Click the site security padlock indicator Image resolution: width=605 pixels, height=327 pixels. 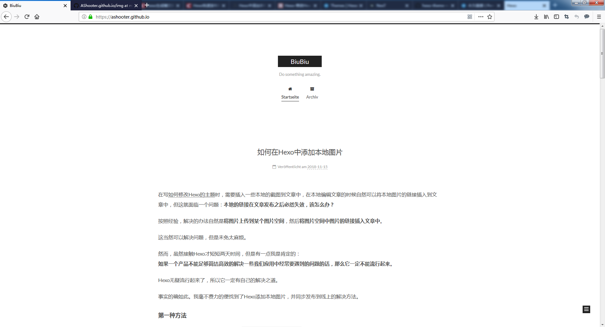pyautogui.click(x=90, y=17)
